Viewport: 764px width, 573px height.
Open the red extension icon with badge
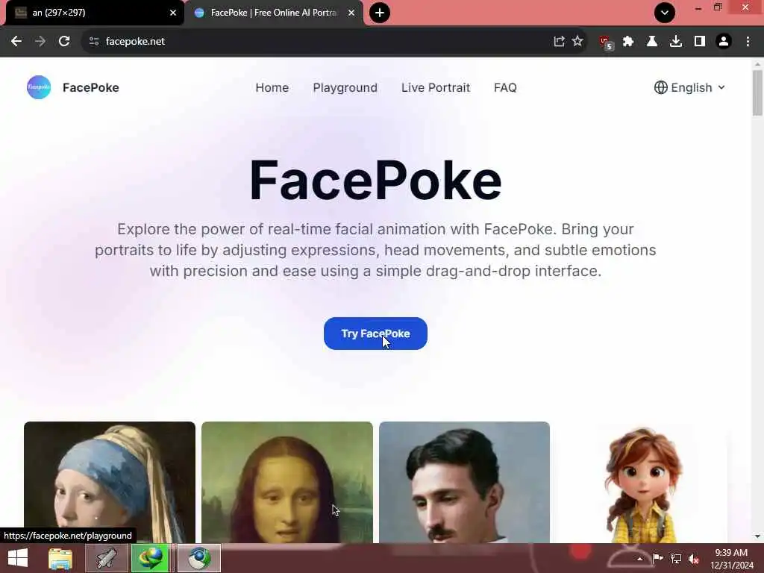click(x=606, y=43)
